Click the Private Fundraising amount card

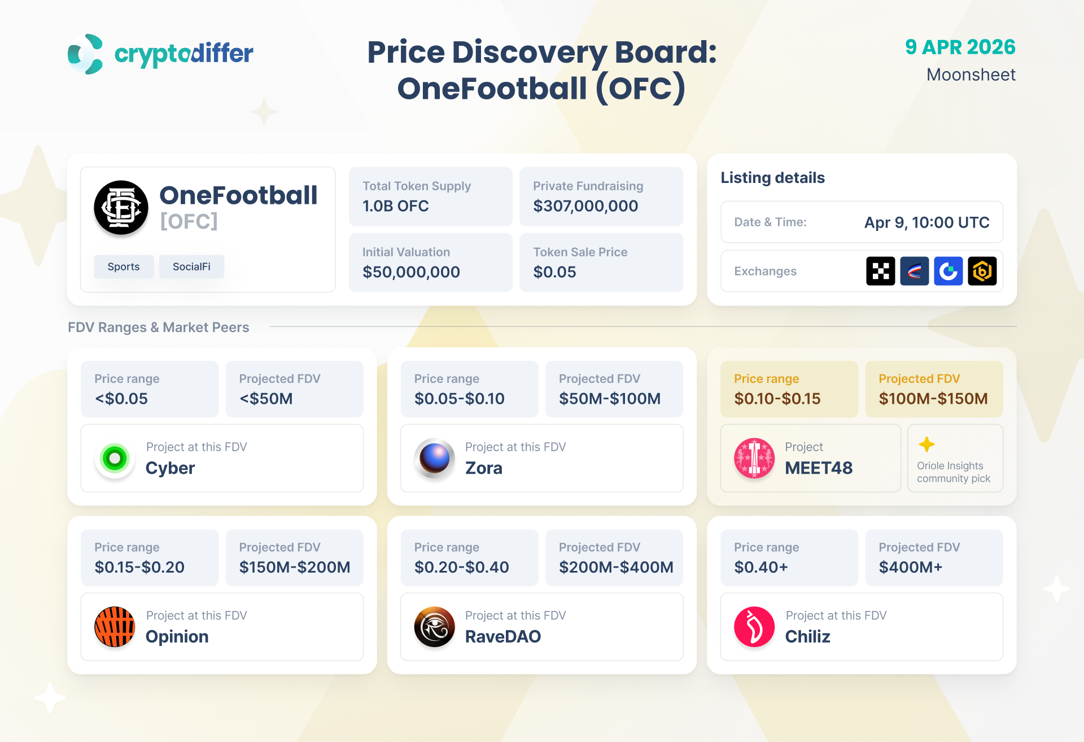click(601, 197)
